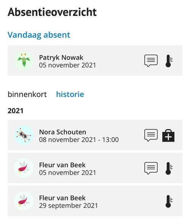190x219 pixels.
Task: Select Fleur van Beek name on 29 september entry
Action: (62, 198)
